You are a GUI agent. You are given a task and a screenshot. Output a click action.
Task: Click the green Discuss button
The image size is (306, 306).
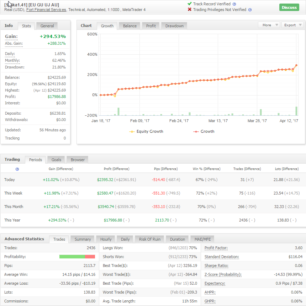289,7
